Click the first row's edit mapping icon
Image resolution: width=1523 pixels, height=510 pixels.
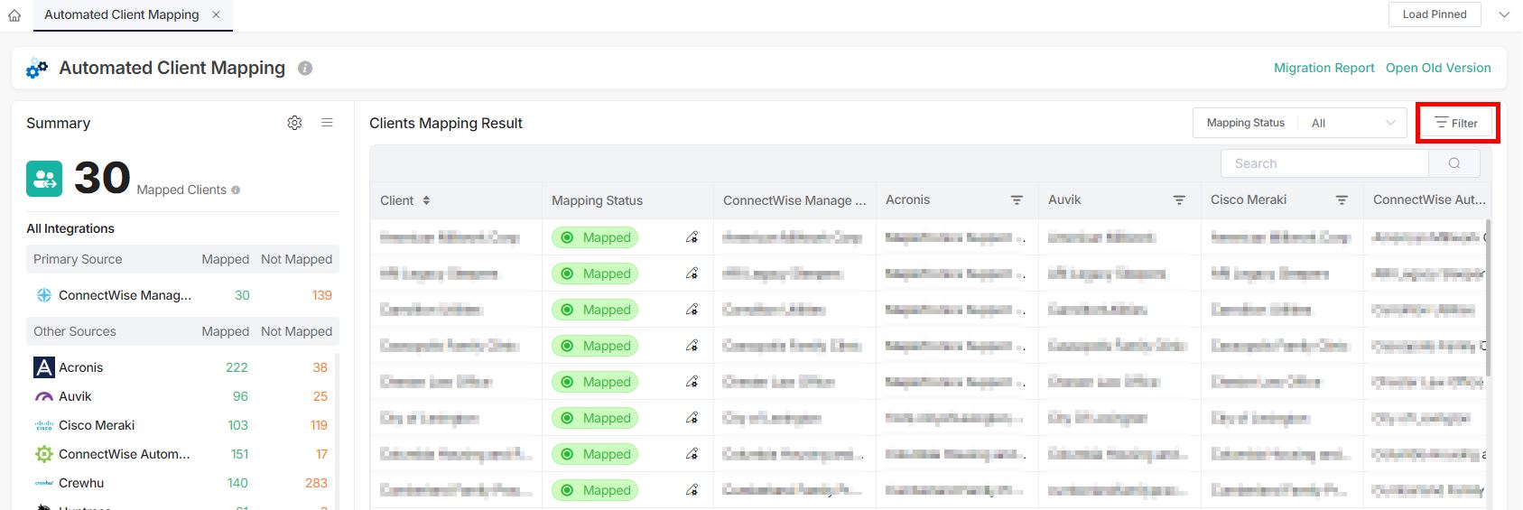click(692, 237)
